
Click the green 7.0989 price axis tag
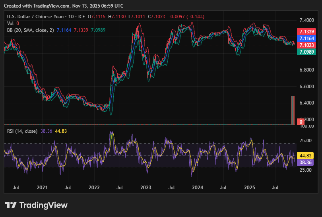tap(306, 52)
